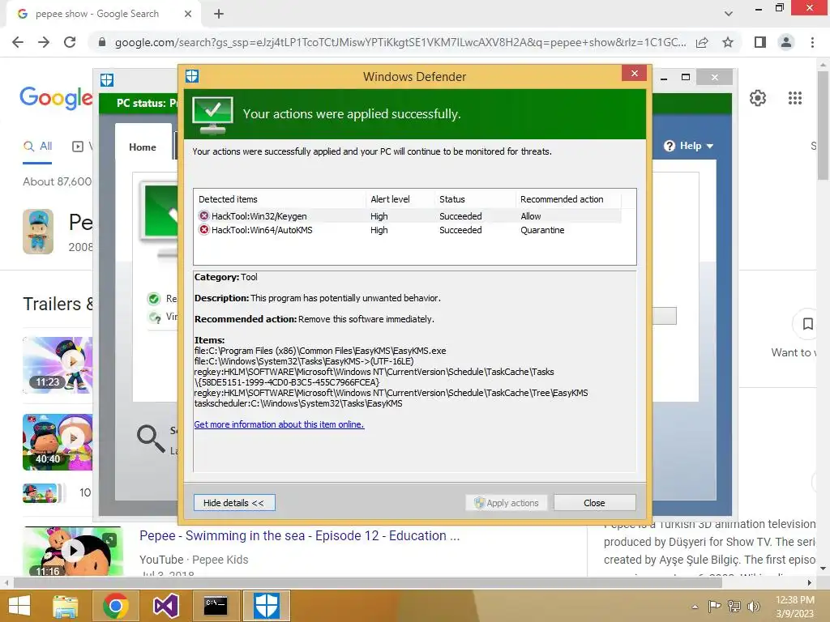
Task: Click red alert icon beside AutoKMS
Action: (x=203, y=230)
